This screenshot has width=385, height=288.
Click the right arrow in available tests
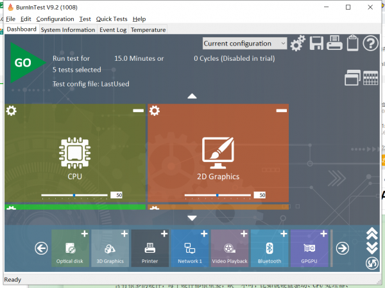pos(342,248)
